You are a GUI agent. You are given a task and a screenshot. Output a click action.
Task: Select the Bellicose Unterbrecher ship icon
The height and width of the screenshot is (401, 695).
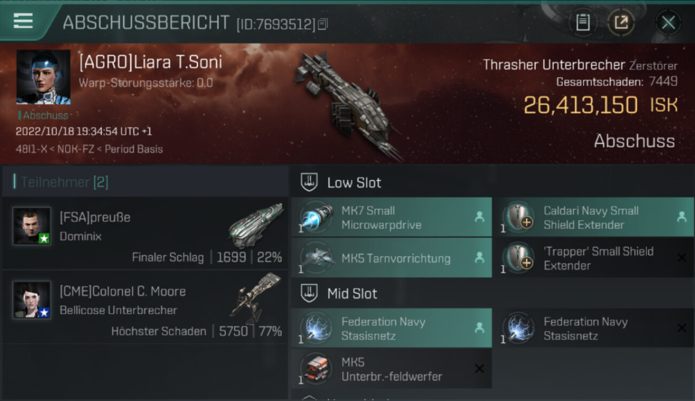tap(256, 298)
